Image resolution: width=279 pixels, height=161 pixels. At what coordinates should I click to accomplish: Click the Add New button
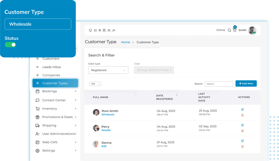[246, 83]
